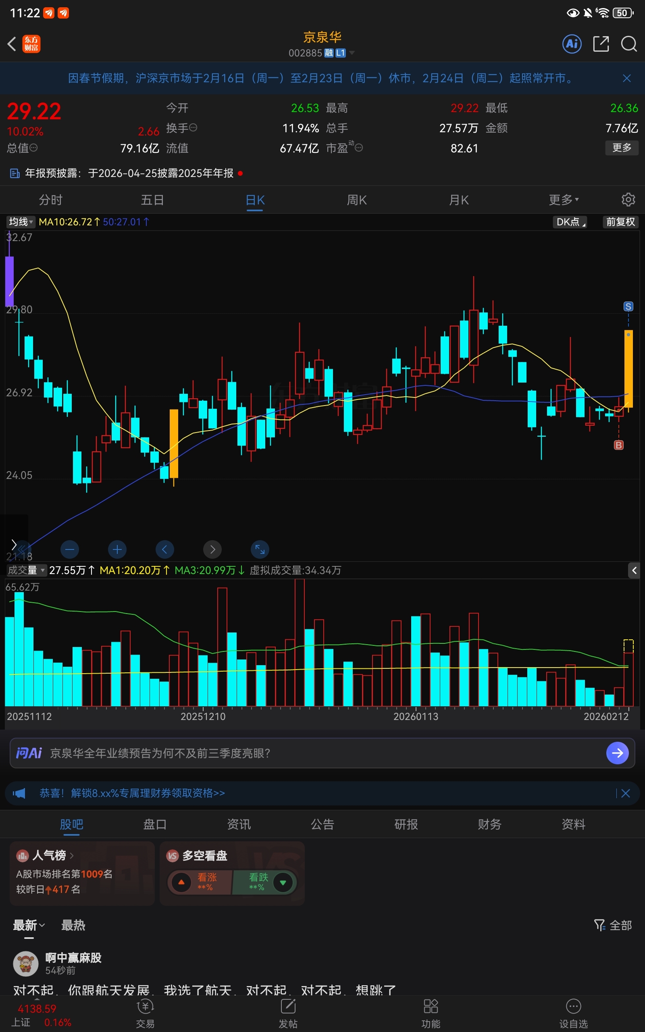
Task: Expand chart to fullscreen icon
Action: pos(260,549)
